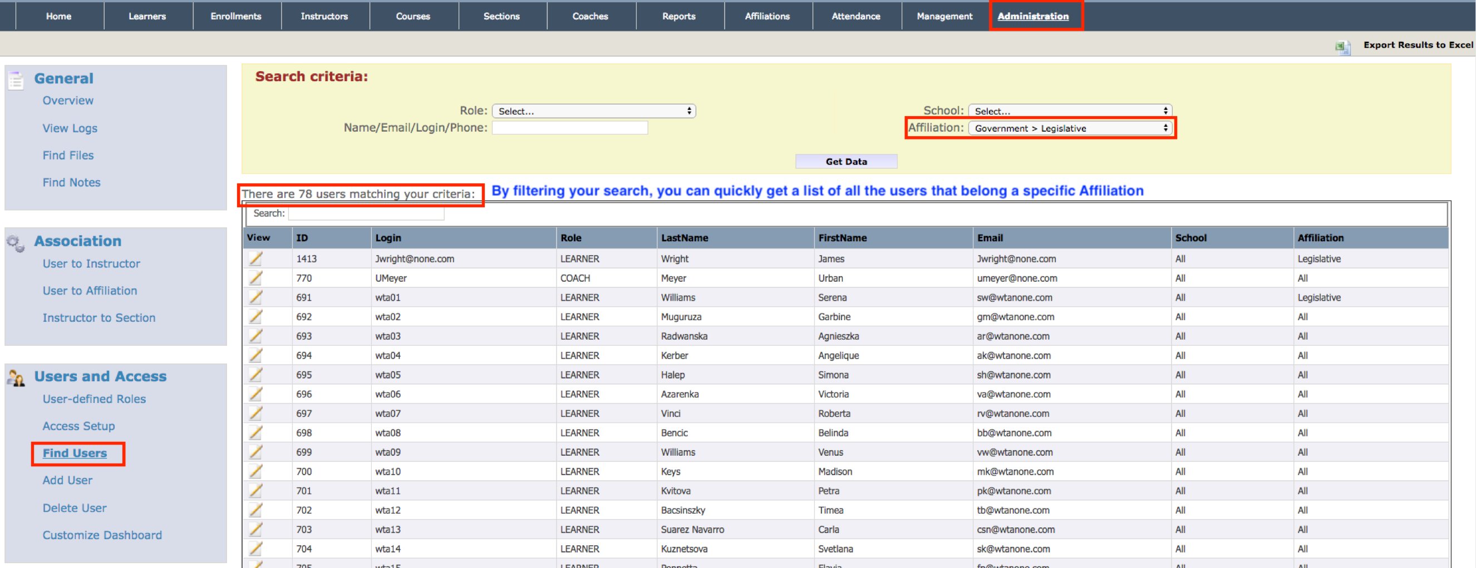This screenshot has width=1476, height=568.
Task: Edit user wta04 via pencil icon
Action: coord(255,355)
